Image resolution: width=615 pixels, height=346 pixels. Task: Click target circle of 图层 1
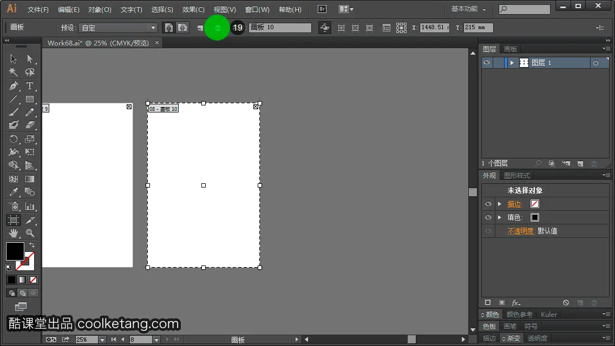point(596,63)
